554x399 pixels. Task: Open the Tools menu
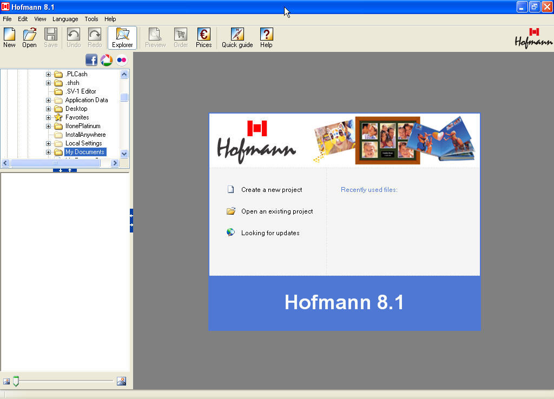[91, 18]
